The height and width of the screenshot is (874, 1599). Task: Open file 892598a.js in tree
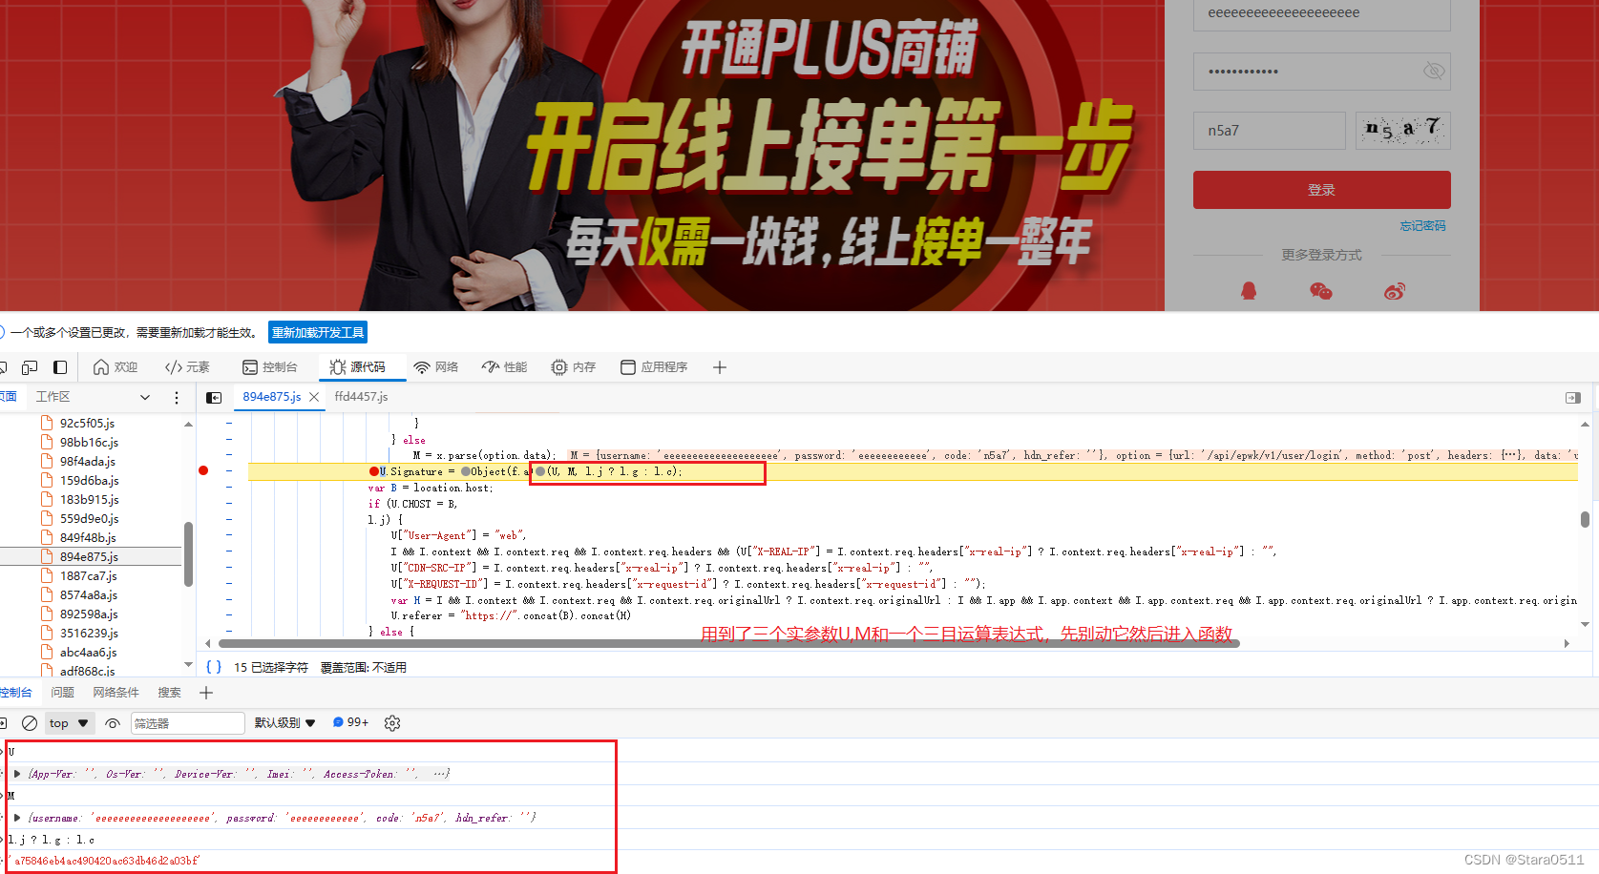89,614
